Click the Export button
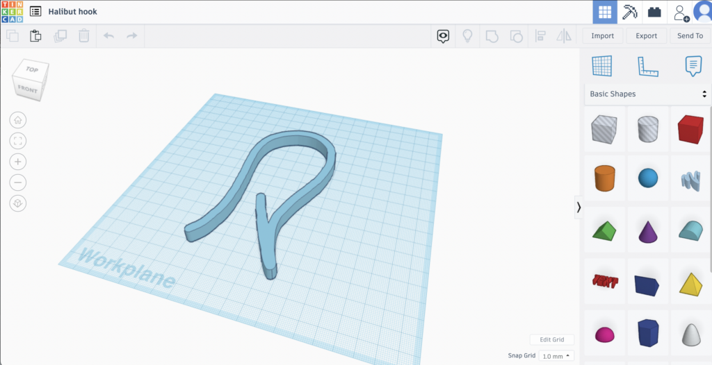The width and height of the screenshot is (712, 365). pos(646,36)
